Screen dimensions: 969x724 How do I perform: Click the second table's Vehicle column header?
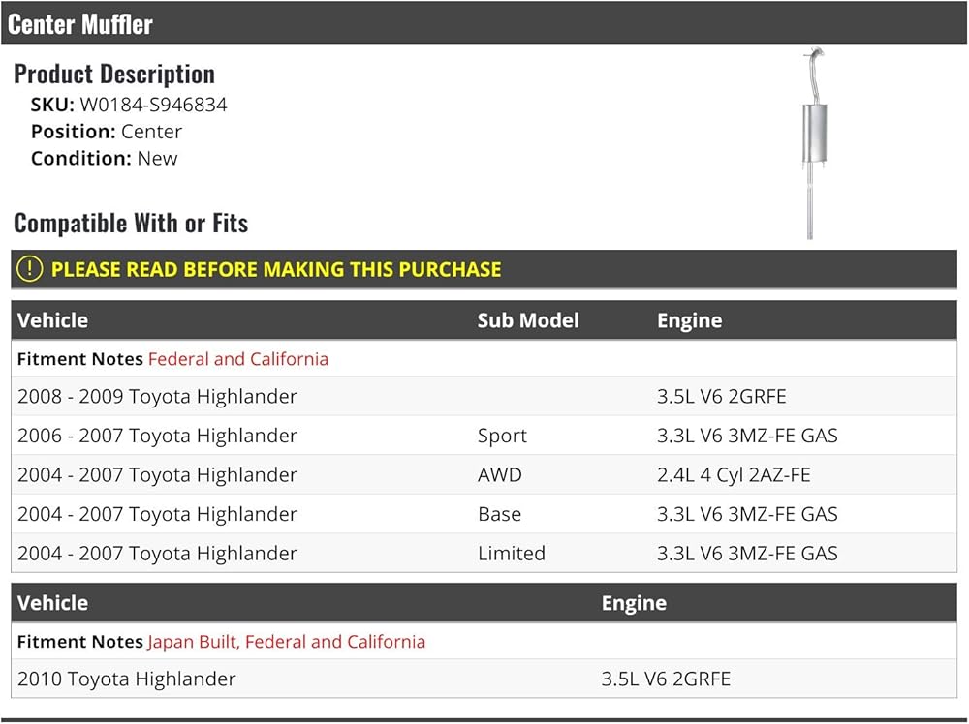[x=52, y=603]
